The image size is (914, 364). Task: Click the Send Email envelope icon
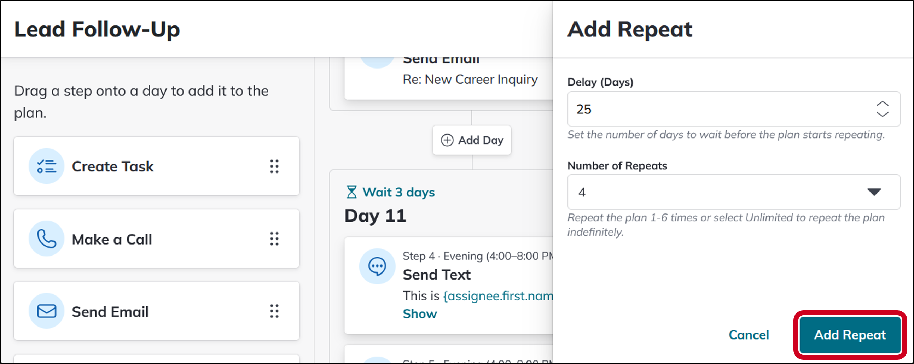[x=46, y=311]
